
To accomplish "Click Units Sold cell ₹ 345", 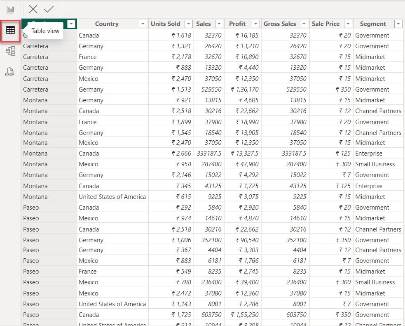I will tap(184, 186).
